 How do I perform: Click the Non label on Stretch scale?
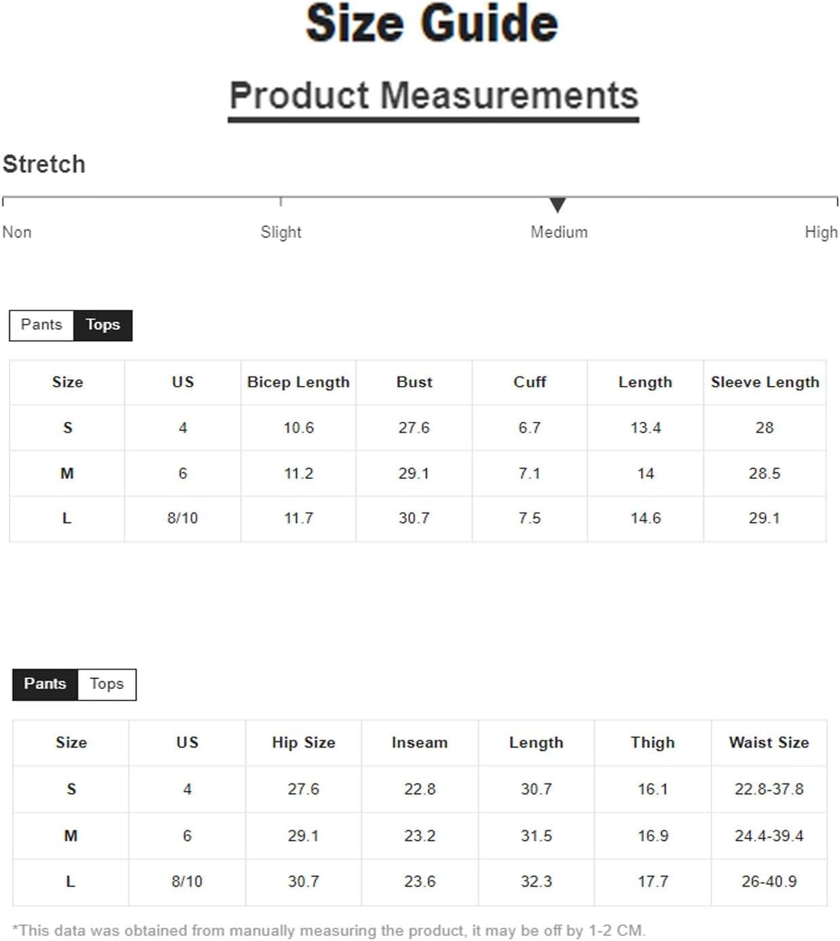point(17,232)
